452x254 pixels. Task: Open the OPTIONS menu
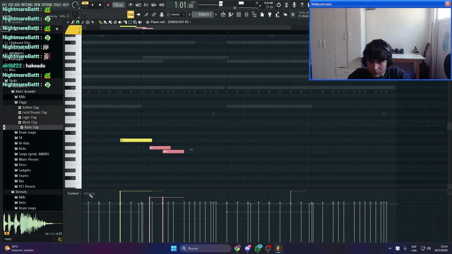(x=47, y=5)
